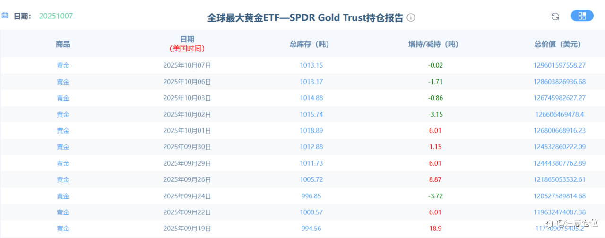Click the 8.87 increase value
The image size is (605, 238).
[x=435, y=179]
